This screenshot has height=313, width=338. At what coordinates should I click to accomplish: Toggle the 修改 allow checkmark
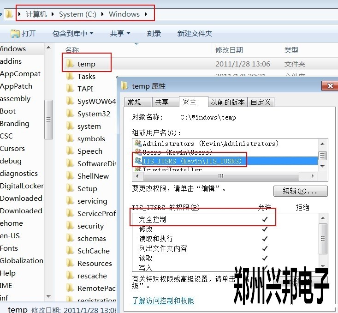[x=265, y=229]
